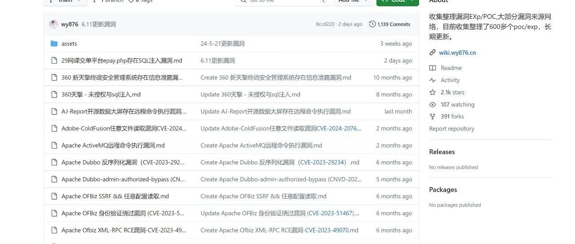This screenshot has width=575, height=244.
Task: Click the star icon beside 2.1k stars
Action: 433,92
